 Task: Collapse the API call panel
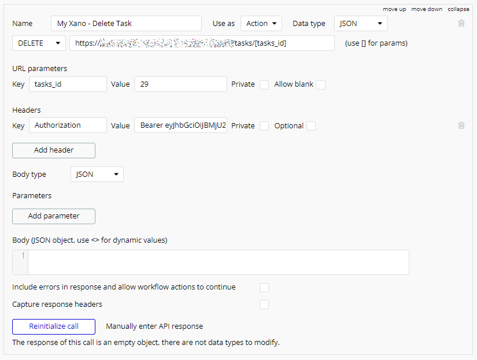click(x=458, y=9)
